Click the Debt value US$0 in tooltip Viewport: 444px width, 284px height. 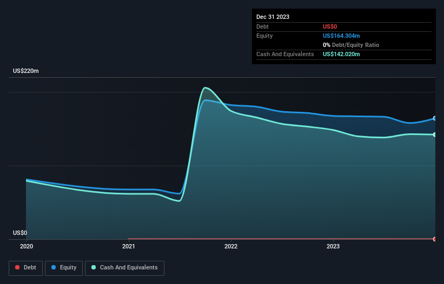pyautogui.click(x=330, y=26)
